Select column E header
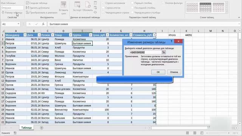 click(82, 31)
